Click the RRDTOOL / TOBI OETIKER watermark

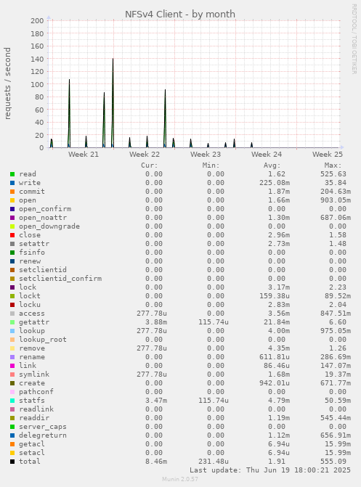tap(354, 38)
